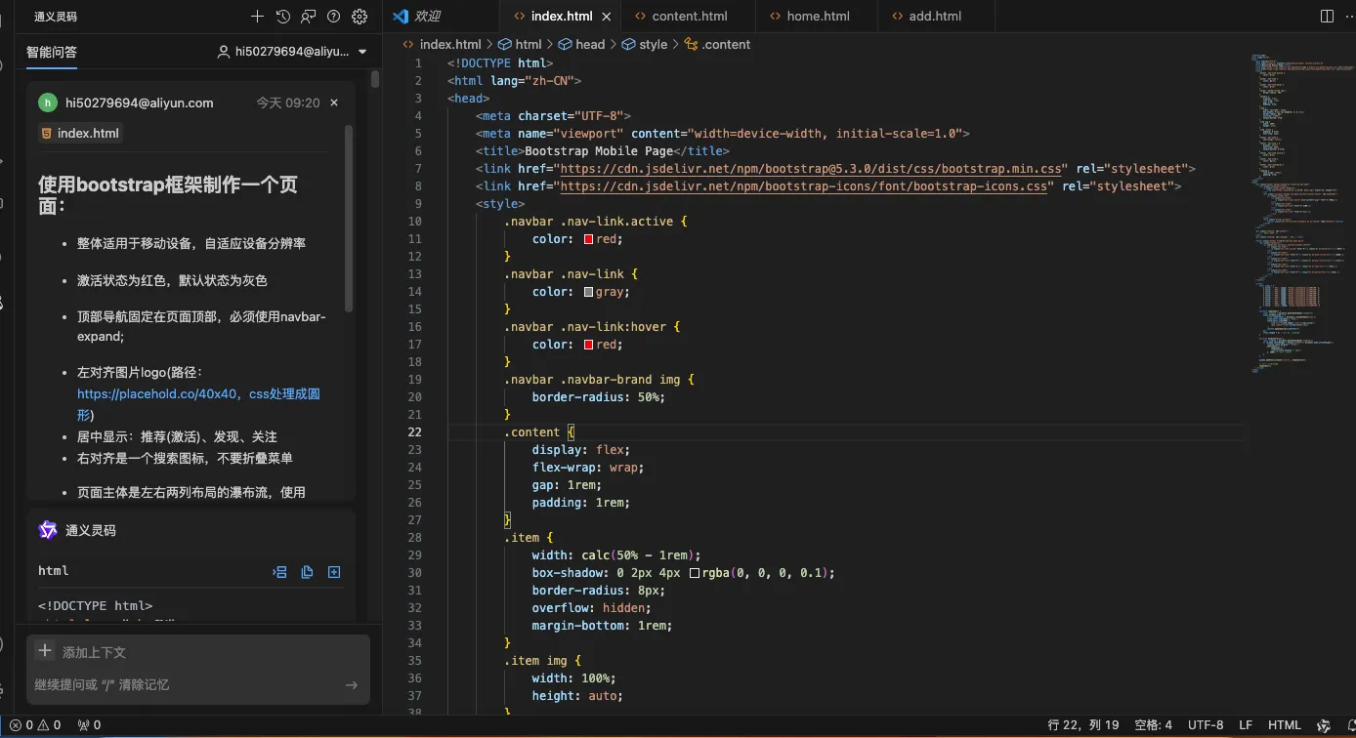
Task: Start a new chat with the plus icon
Action: [x=257, y=17]
